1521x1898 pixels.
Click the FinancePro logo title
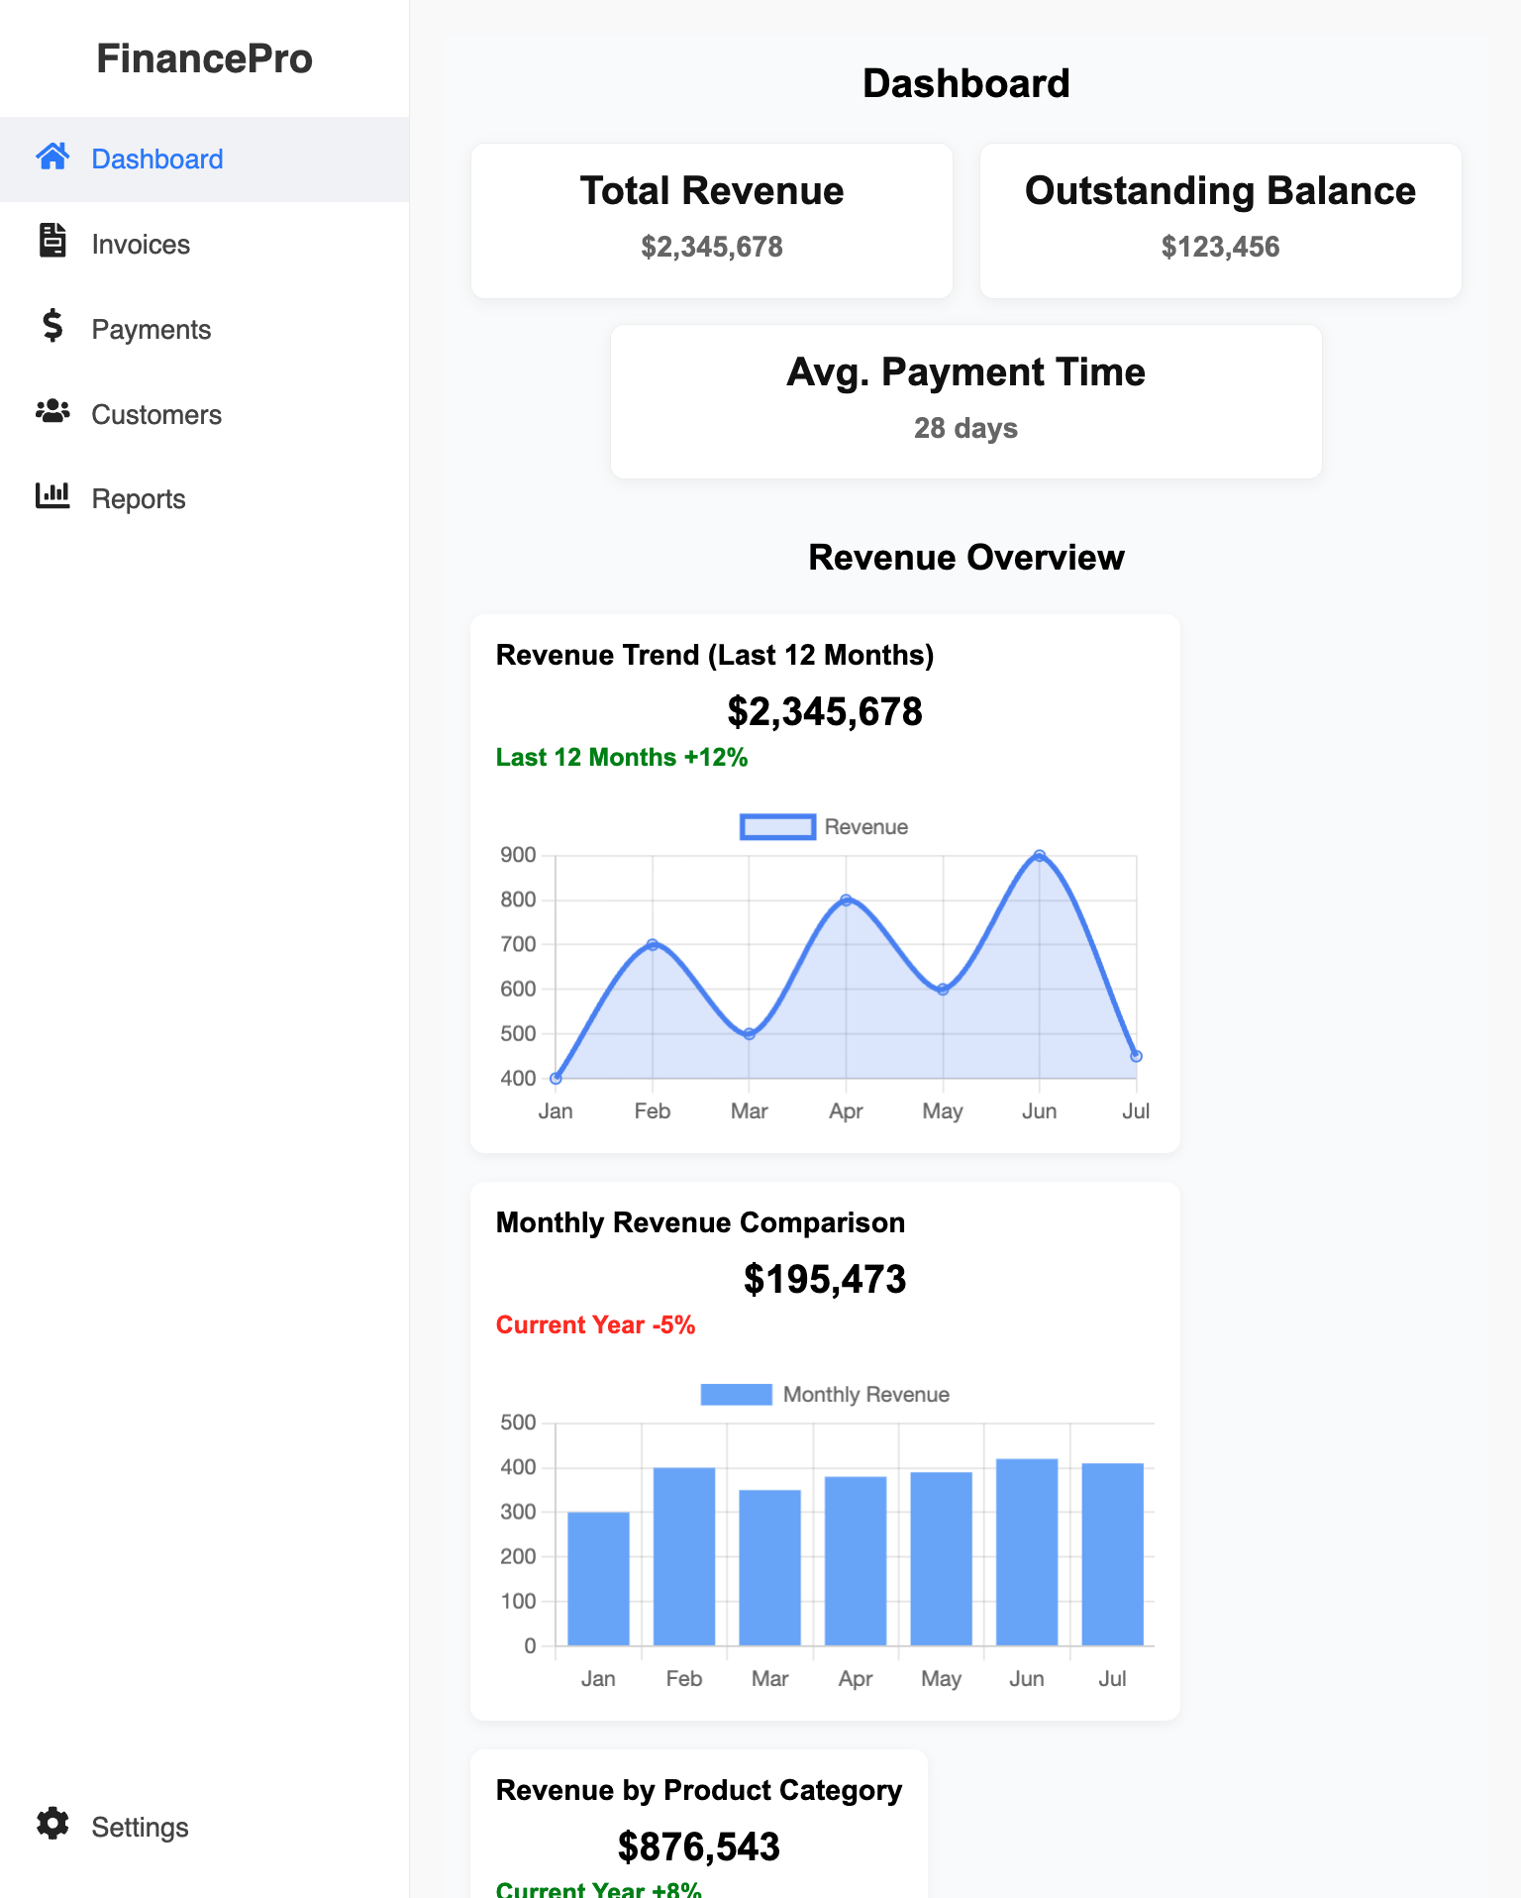(x=204, y=59)
